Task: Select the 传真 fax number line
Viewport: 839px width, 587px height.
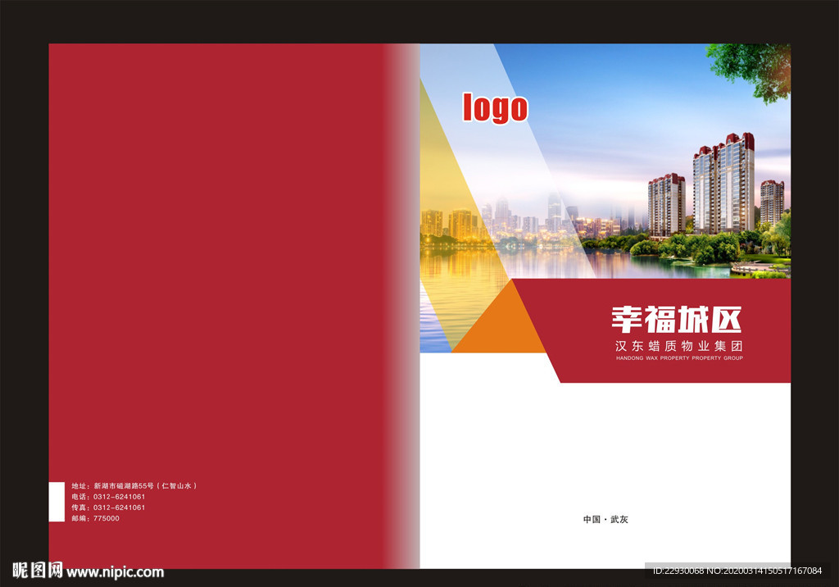Action: [x=111, y=507]
